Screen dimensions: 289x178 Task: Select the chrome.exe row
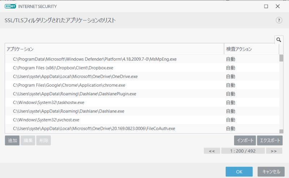click(x=142, y=85)
